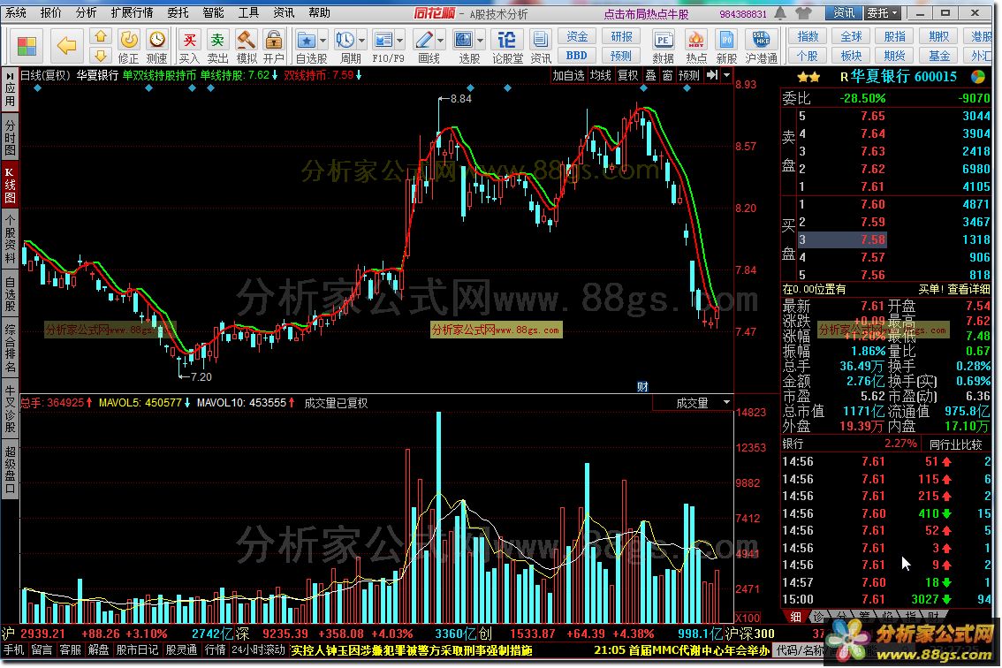
Task: Open the 系统 menu
Action: tap(16, 12)
